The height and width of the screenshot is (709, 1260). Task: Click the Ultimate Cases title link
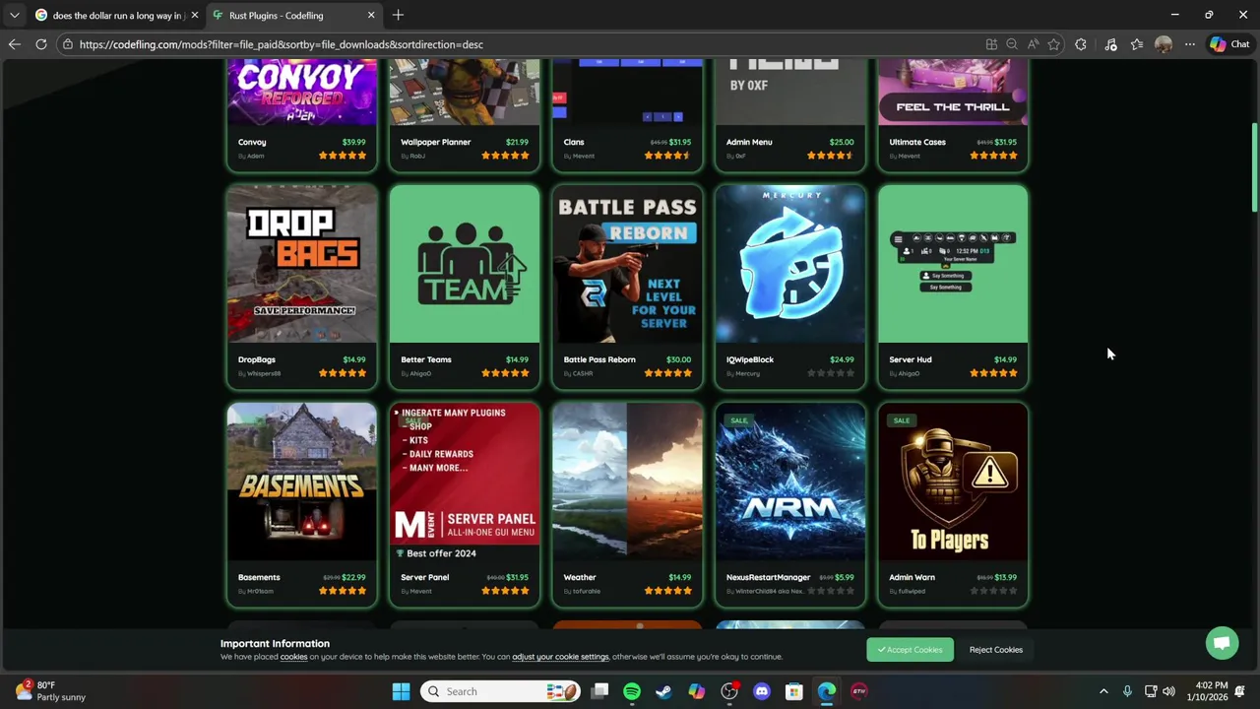tap(917, 142)
